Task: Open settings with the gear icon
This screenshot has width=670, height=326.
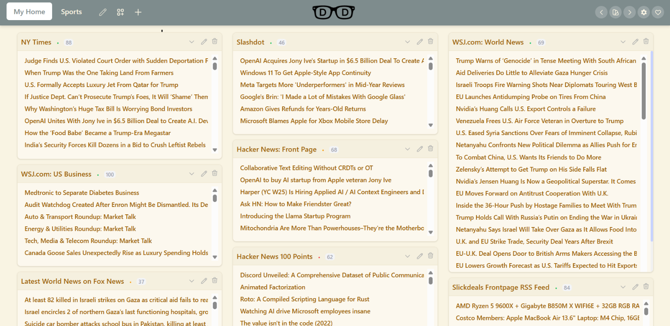Action: click(644, 12)
